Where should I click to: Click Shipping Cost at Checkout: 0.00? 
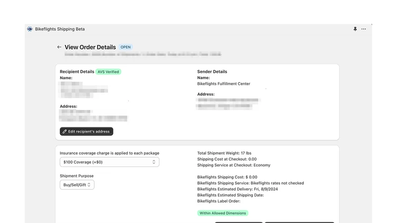[x=227, y=159]
